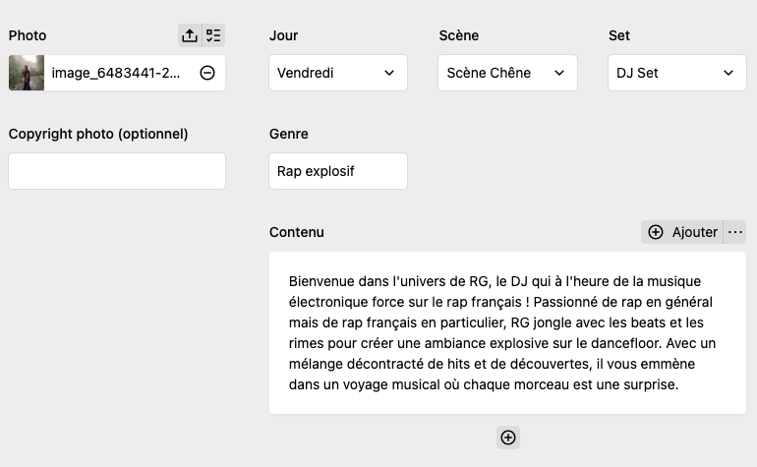Click the image_6483441 file name
The height and width of the screenshot is (467, 757).
(116, 73)
